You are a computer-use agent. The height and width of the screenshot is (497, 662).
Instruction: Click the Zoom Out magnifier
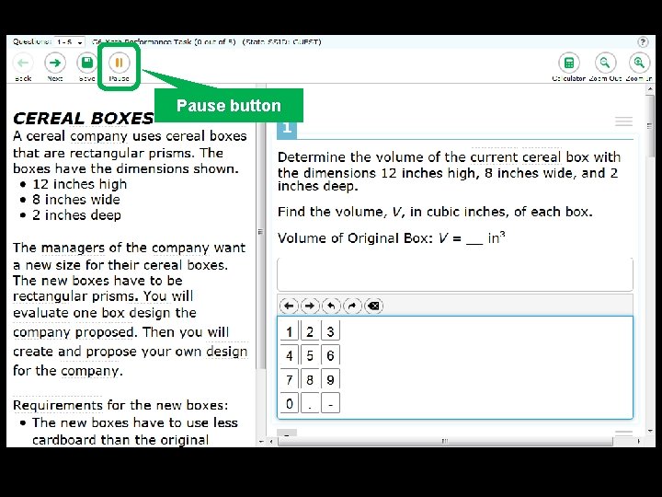pyautogui.click(x=605, y=64)
